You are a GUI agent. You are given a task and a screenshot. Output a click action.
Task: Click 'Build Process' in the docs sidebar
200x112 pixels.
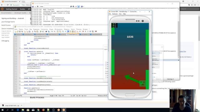pos(6,25)
